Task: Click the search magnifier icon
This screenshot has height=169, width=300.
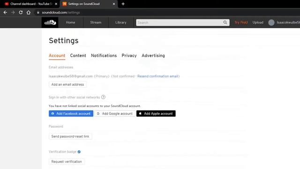Action: 225,23
